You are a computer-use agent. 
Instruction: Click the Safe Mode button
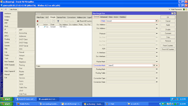point(13,9)
